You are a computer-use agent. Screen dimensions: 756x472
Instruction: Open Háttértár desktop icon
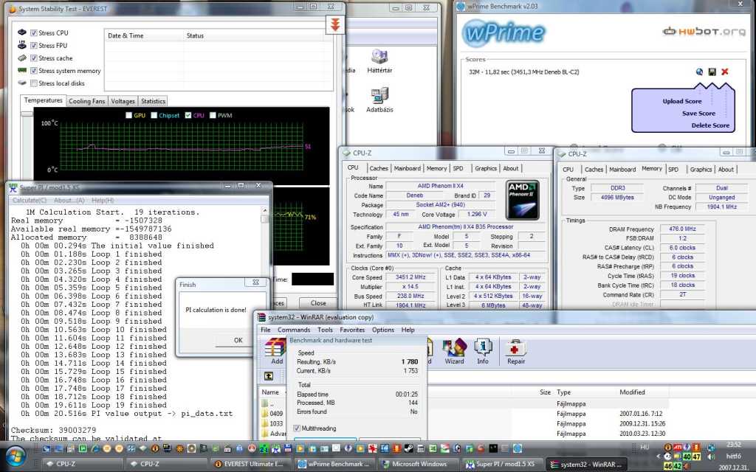point(379,61)
